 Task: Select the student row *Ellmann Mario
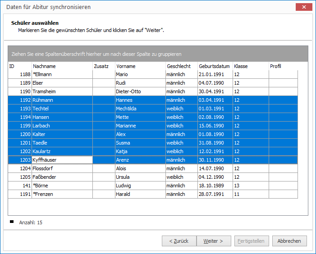[x=153, y=74]
